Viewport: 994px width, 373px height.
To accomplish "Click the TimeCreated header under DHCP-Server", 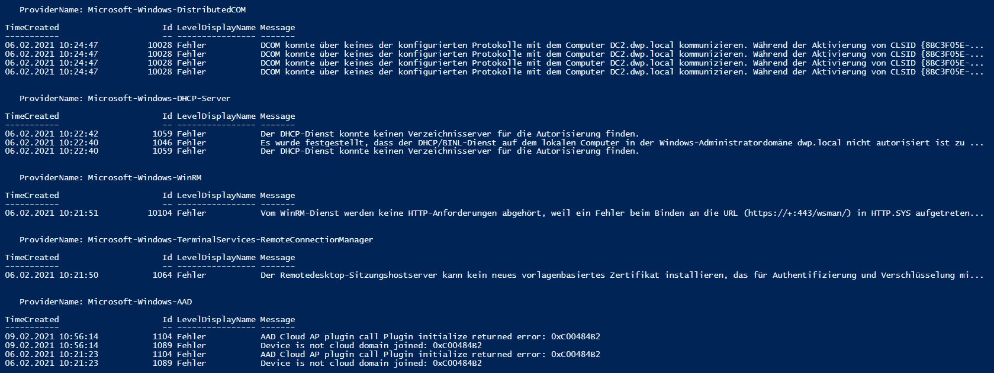I will point(32,116).
